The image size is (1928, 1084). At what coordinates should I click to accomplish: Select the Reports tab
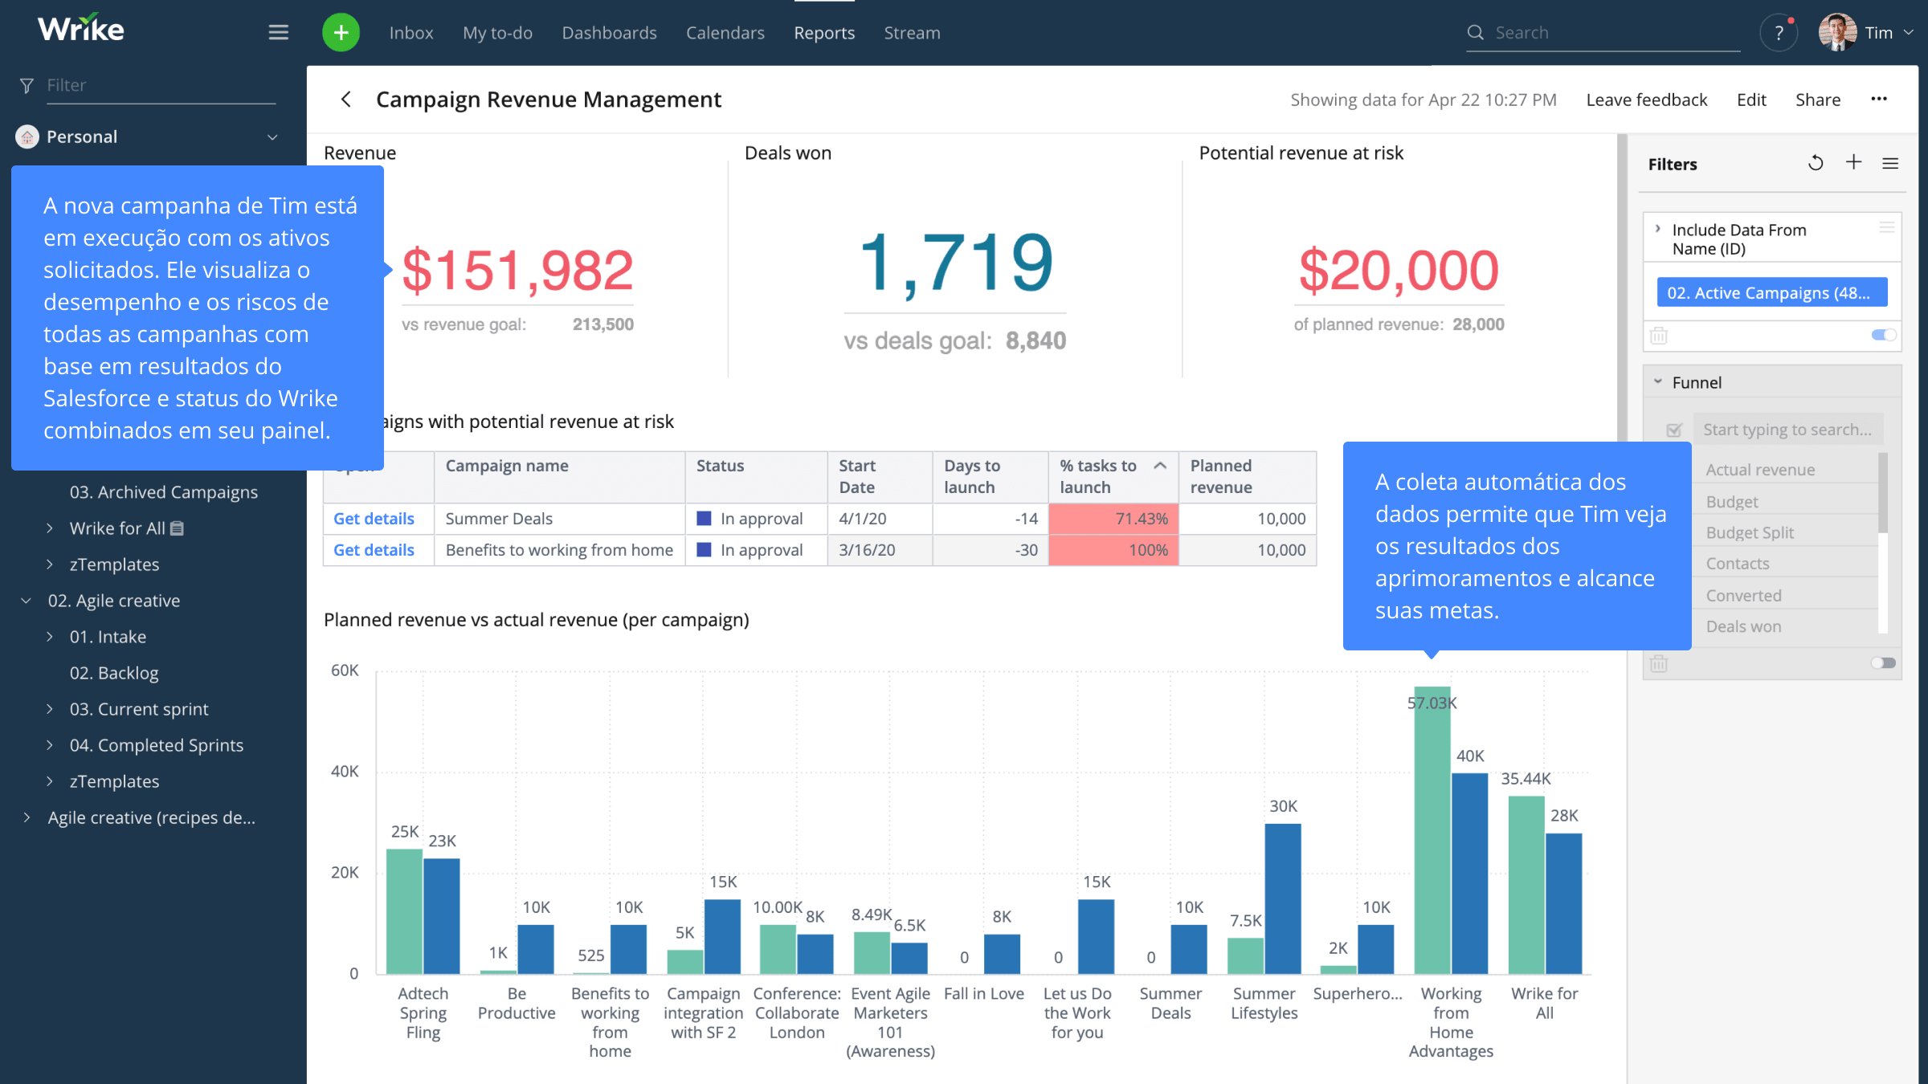[x=824, y=33]
